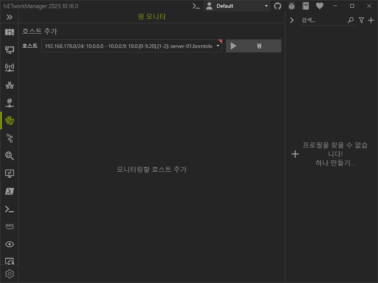Open Remote Desktop tool icon
The height and width of the screenshot is (283, 378).
9,174
